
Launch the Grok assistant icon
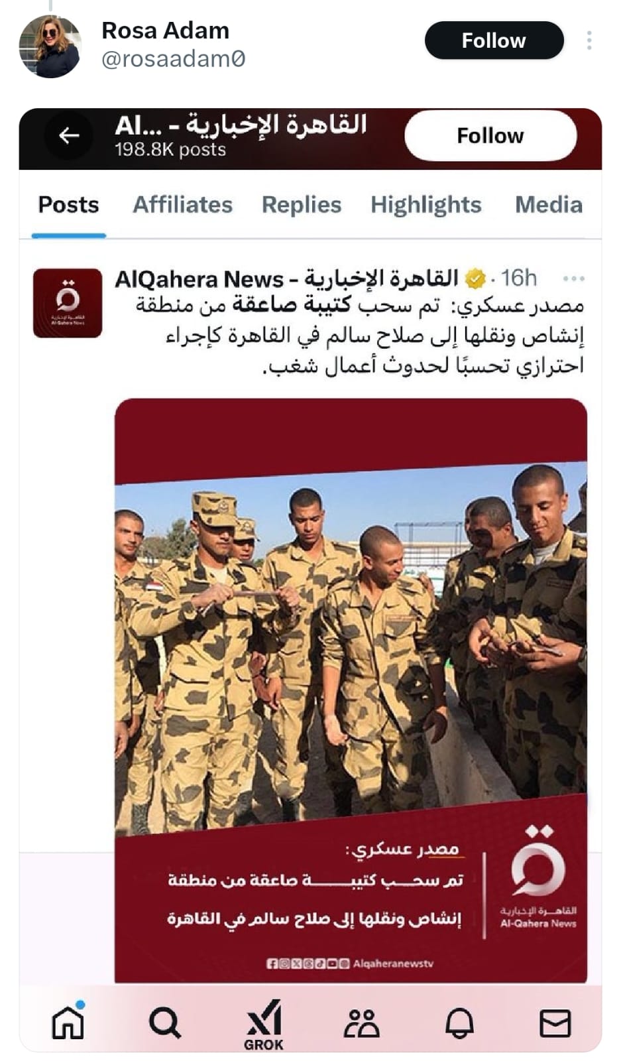point(264,1025)
